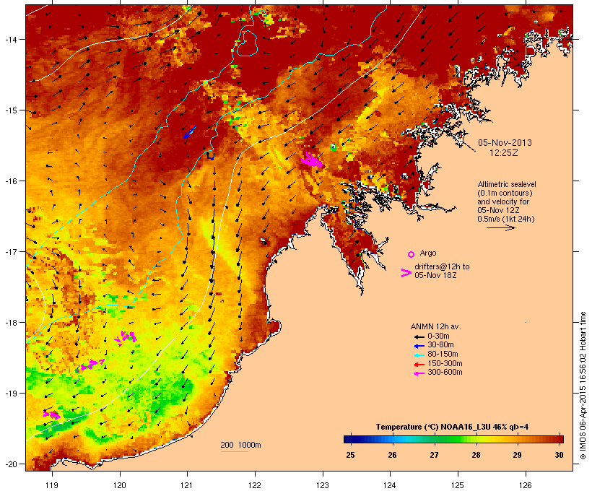Click the '0-30m' depth label

coord(438,336)
